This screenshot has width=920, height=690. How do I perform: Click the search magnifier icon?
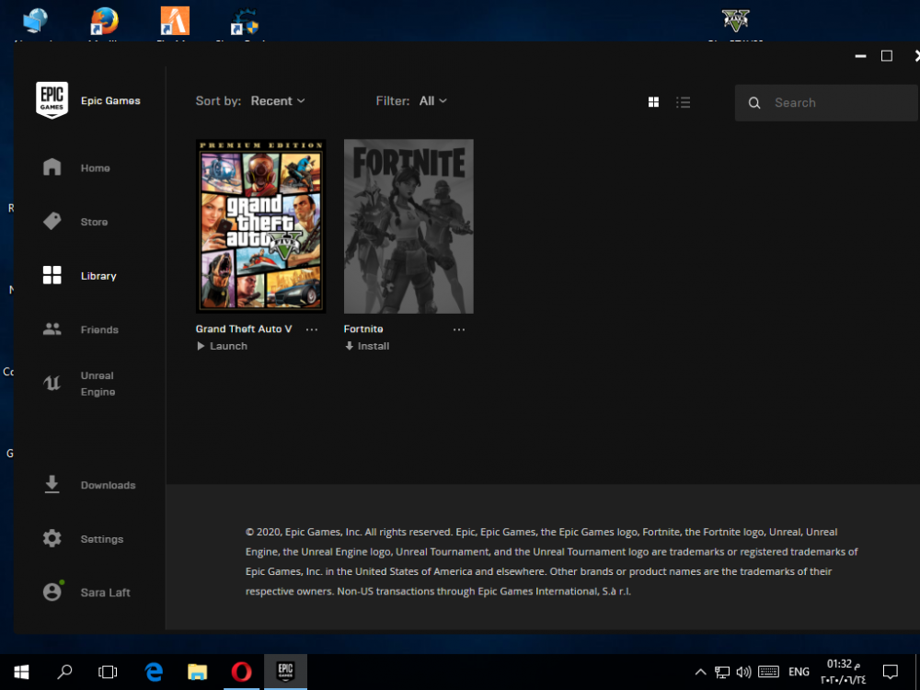pyautogui.click(x=754, y=103)
